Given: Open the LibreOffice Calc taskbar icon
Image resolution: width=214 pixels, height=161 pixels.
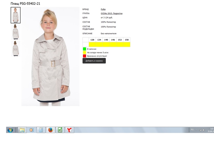Looking at the screenshot, I should tap(60, 130).
